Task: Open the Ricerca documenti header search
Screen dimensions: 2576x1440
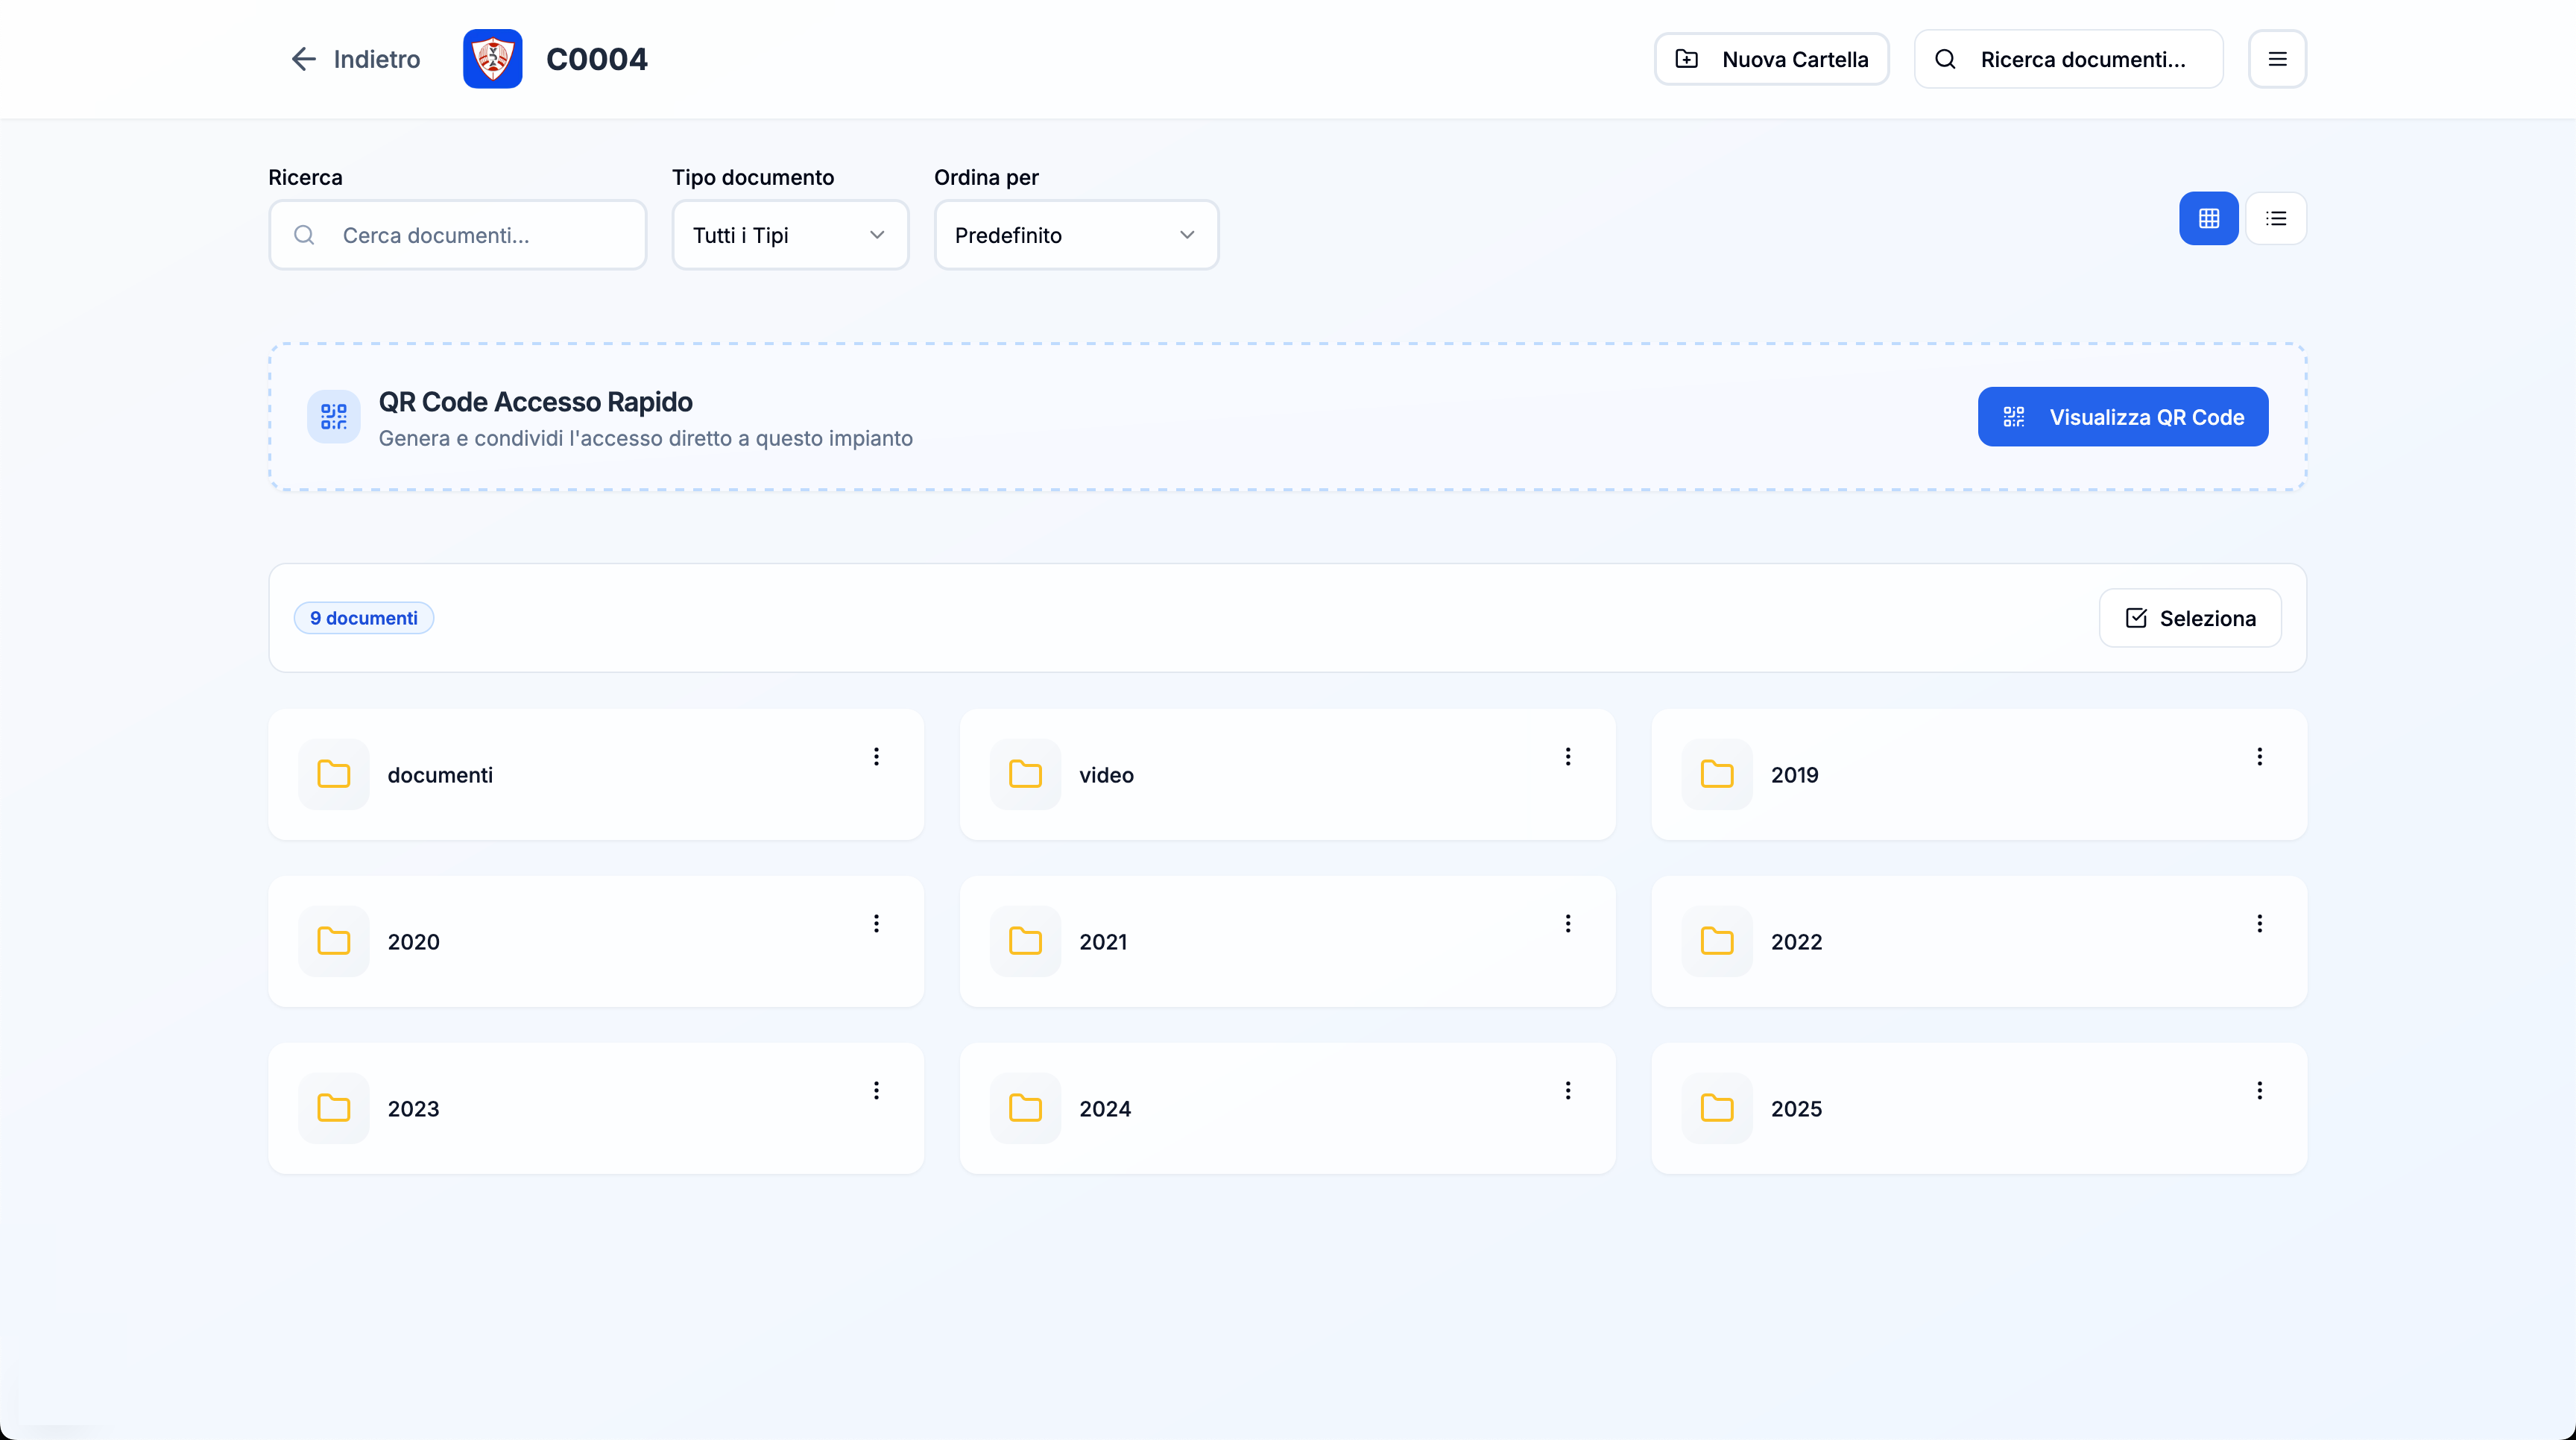Action: [x=2068, y=59]
